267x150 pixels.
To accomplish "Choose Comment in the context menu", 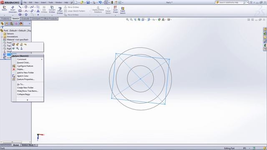I will click(22, 59).
